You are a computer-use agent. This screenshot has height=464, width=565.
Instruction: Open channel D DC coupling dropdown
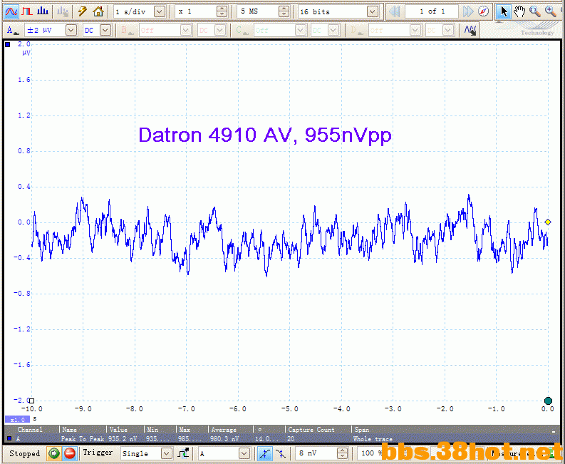tap(448, 30)
